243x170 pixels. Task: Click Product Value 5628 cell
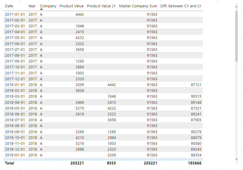point(80,91)
